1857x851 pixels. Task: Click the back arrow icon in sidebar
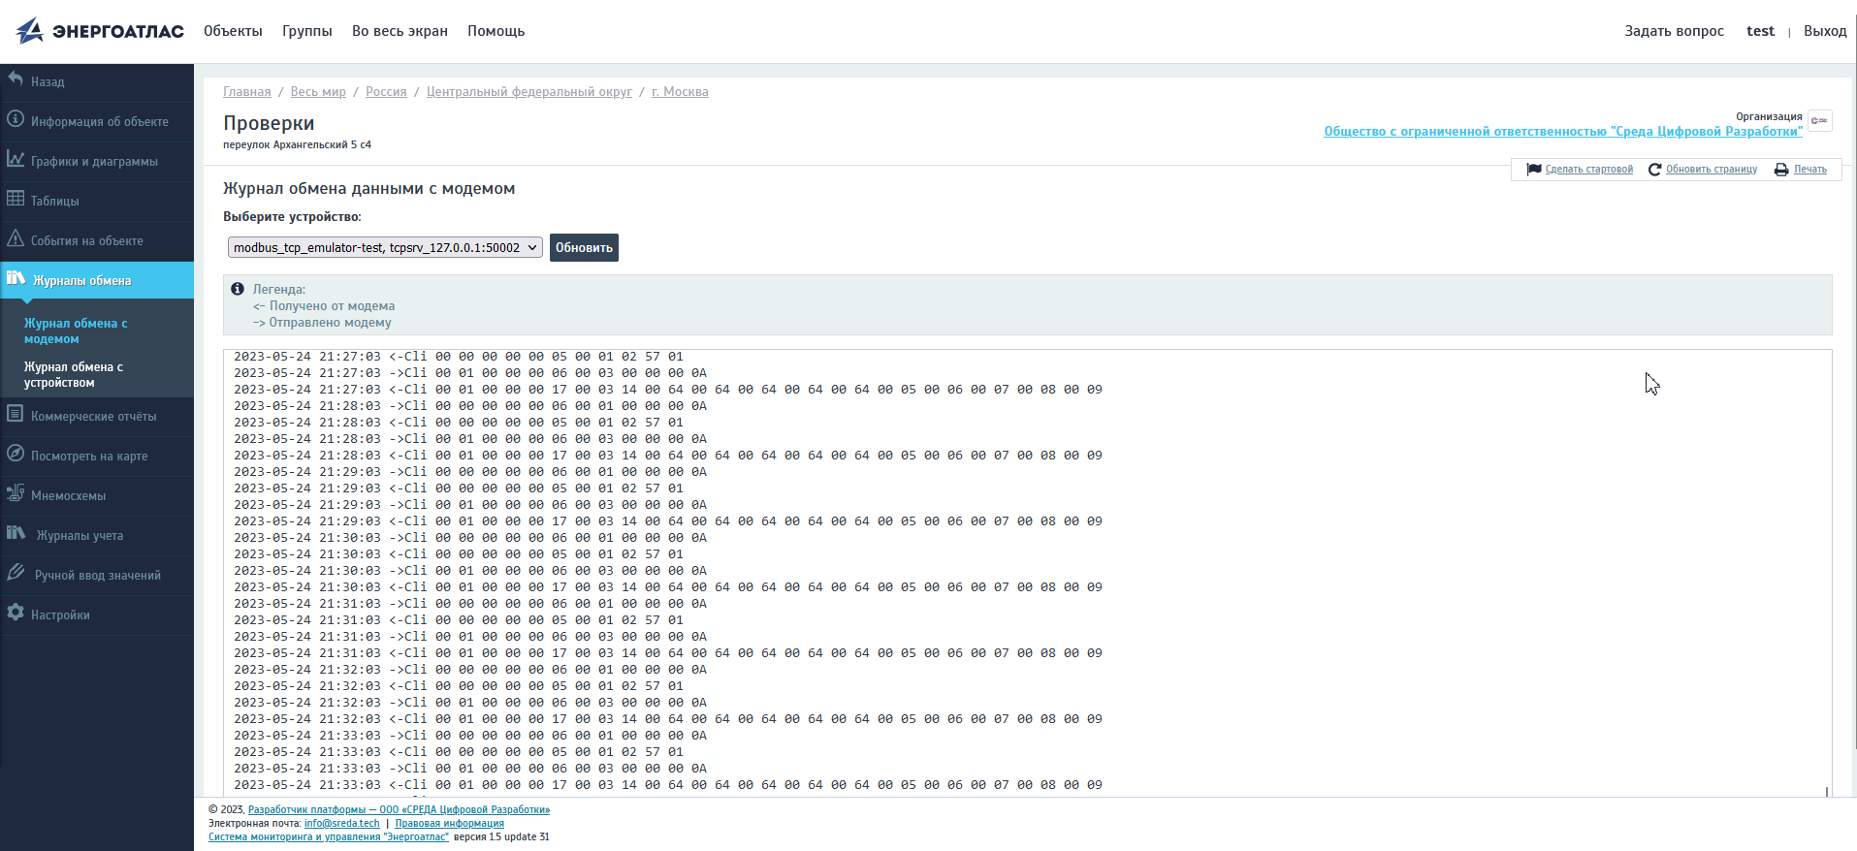point(16,79)
